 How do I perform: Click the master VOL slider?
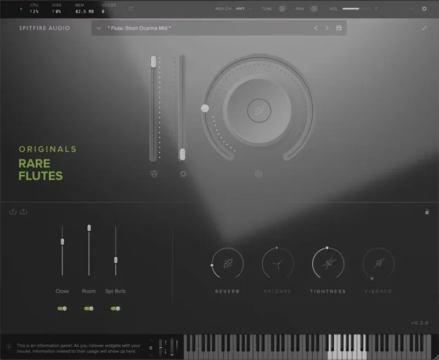[x=355, y=9]
